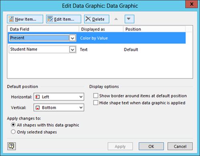The image size is (200, 156).
Task: Open the Vertical position dropdown
Action: click(59, 108)
